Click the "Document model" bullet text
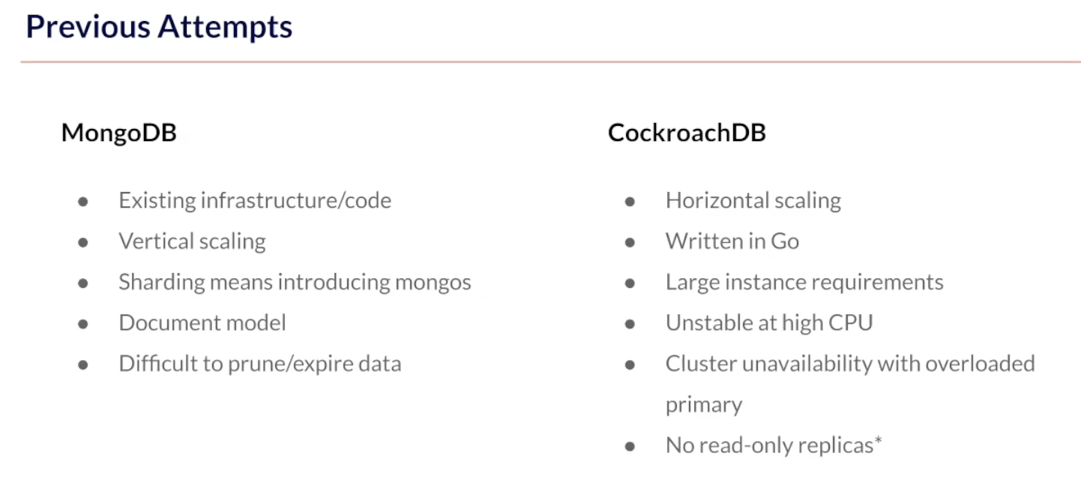The image size is (1081, 477). (202, 322)
